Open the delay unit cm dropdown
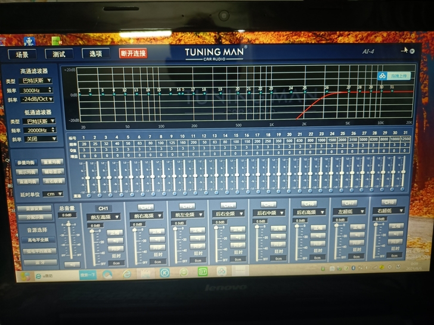434x325 pixels. [52, 193]
